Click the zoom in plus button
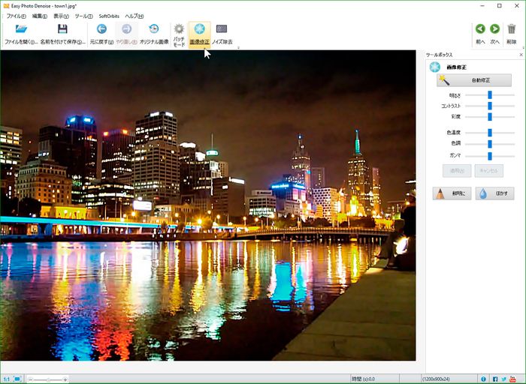The image size is (526, 384). coord(65,379)
